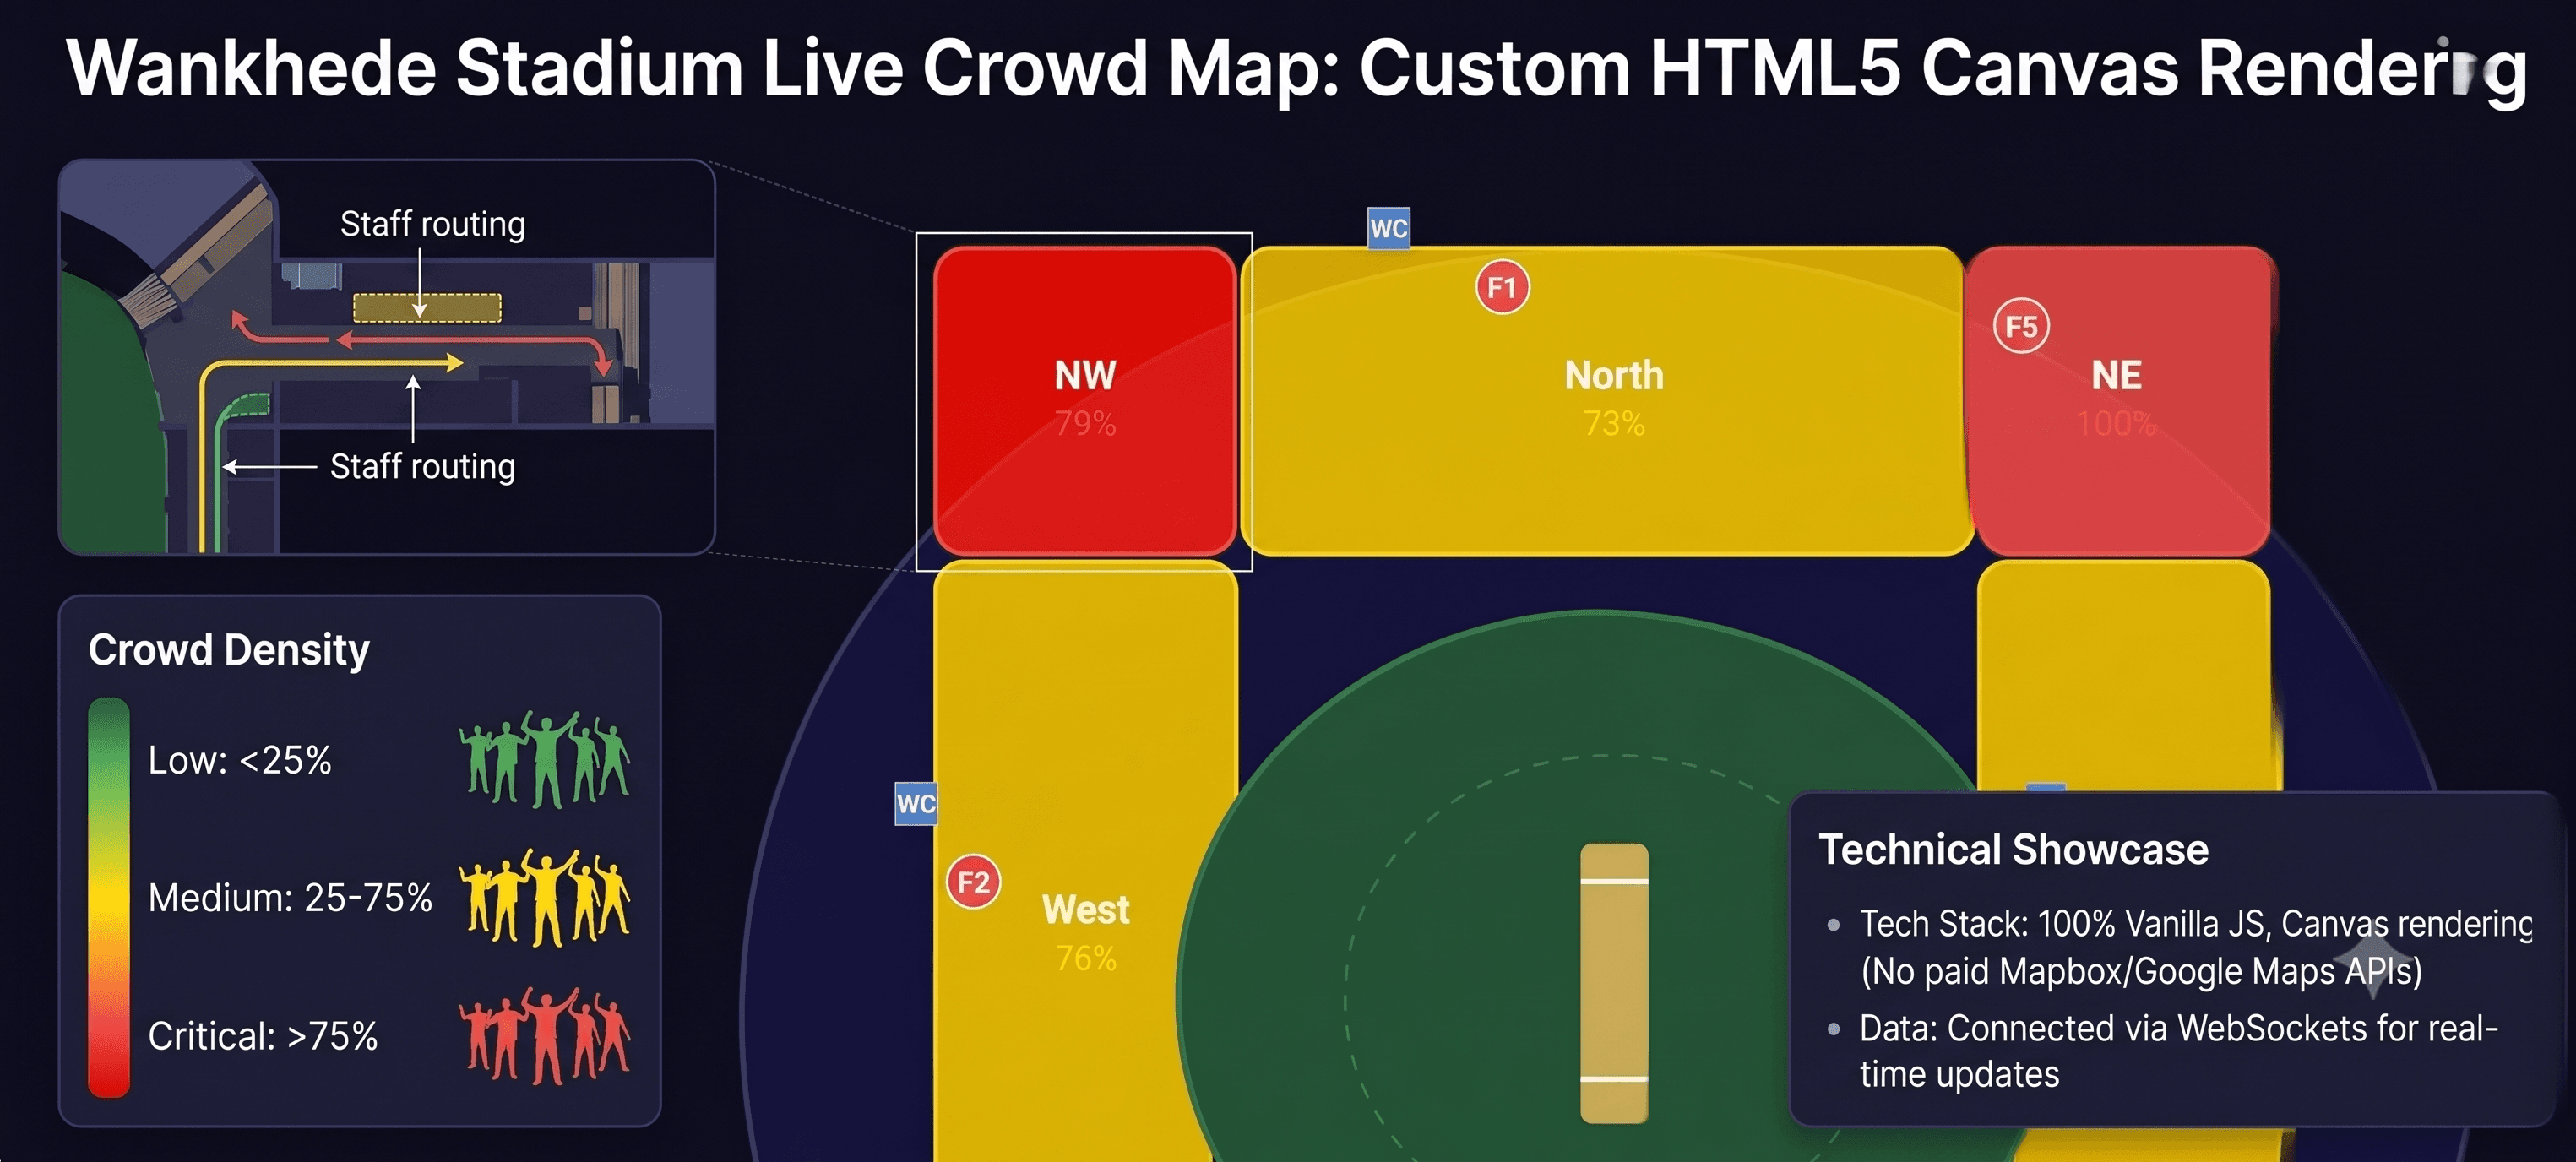The width and height of the screenshot is (2576, 1162).
Task: Click the red critical density crowd icon
Action: [545, 1035]
